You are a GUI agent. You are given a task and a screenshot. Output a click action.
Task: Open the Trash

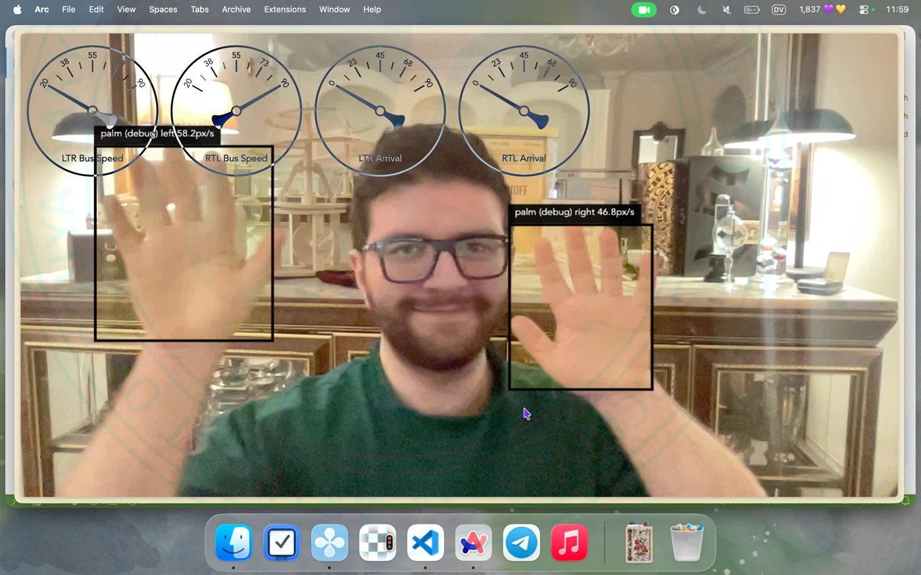point(686,543)
